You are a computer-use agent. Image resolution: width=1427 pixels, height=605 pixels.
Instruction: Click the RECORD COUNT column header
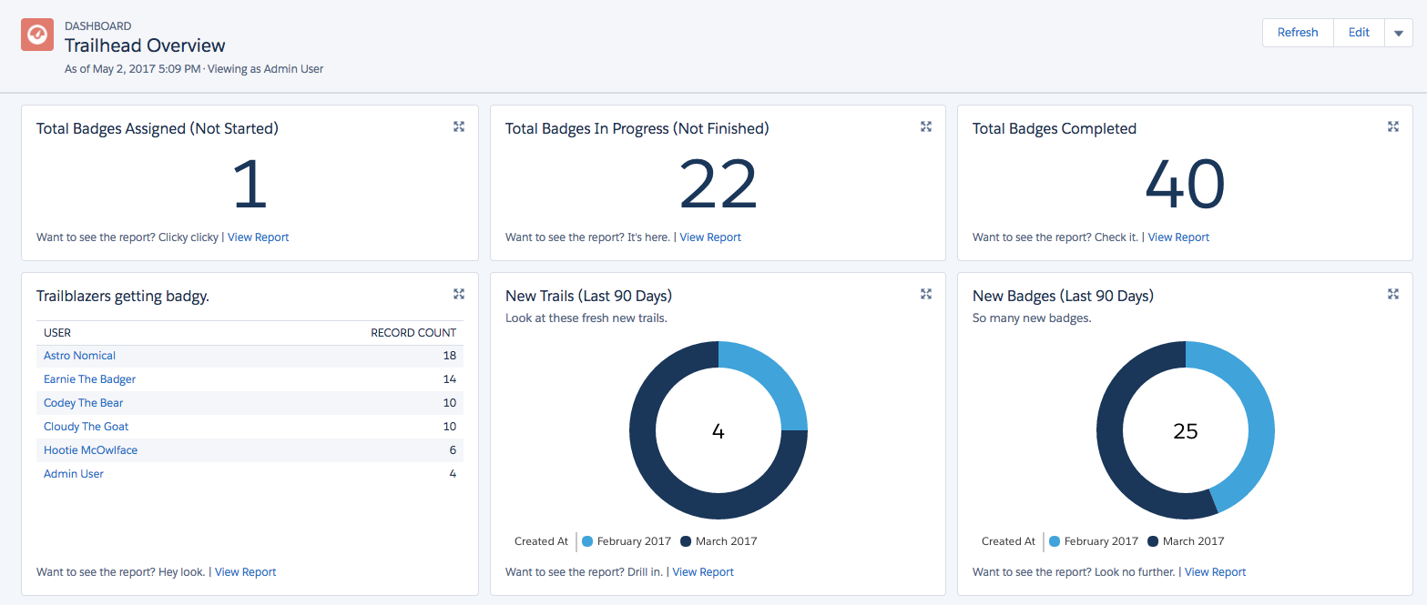pyautogui.click(x=413, y=333)
